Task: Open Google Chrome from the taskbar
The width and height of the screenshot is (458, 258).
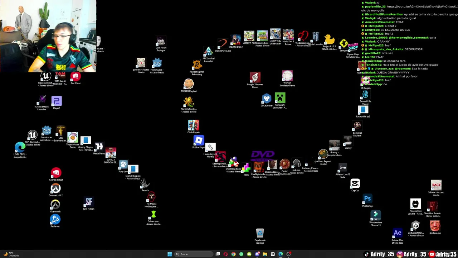Action: point(233,254)
